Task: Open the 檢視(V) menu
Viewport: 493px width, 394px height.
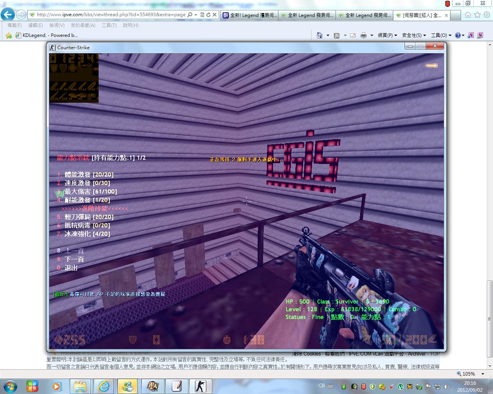Action: 57,25
